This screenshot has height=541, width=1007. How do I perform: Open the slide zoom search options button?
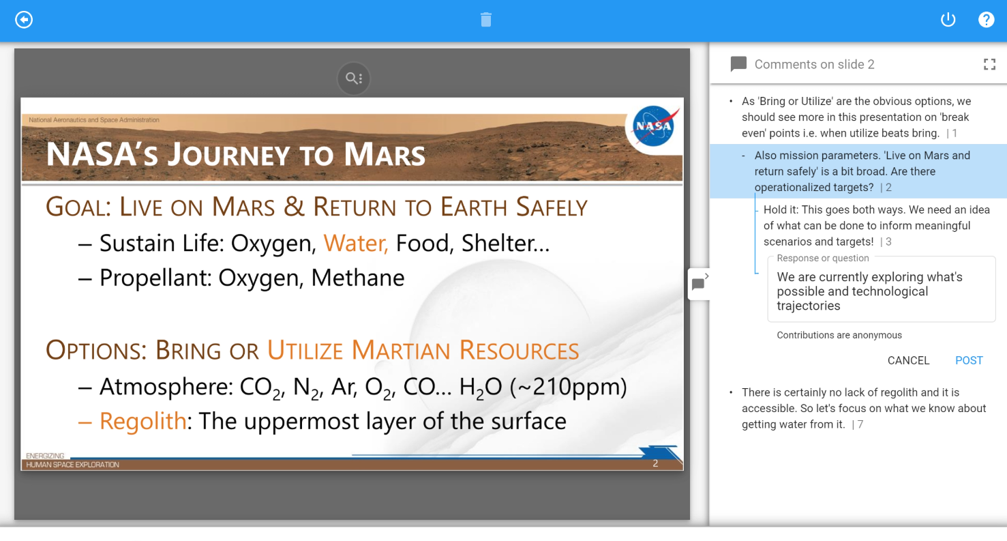pyautogui.click(x=353, y=78)
